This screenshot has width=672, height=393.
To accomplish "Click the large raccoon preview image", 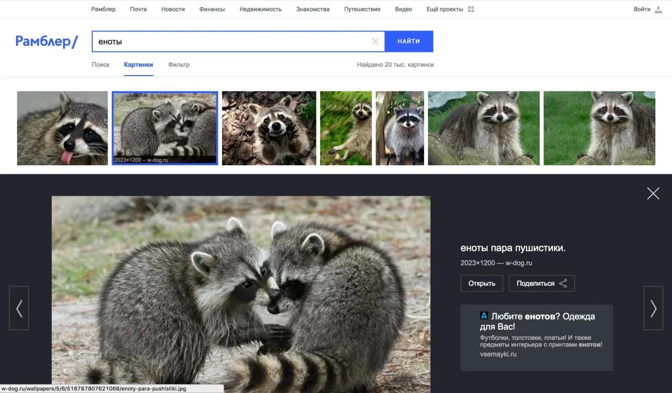I will click(241, 294).
